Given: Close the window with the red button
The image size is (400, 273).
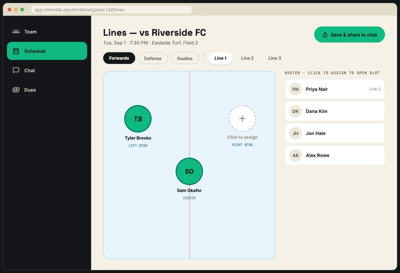Looking at the screenshot, I should [9, 10].
